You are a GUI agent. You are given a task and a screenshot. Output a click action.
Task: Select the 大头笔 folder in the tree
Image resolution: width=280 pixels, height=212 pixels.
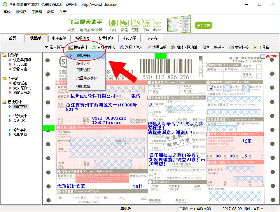[x=13, y=78]
